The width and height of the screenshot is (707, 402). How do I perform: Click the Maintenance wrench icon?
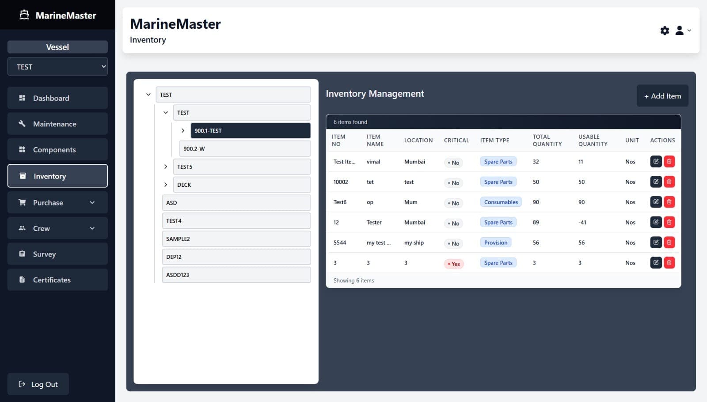pos(21,124)
